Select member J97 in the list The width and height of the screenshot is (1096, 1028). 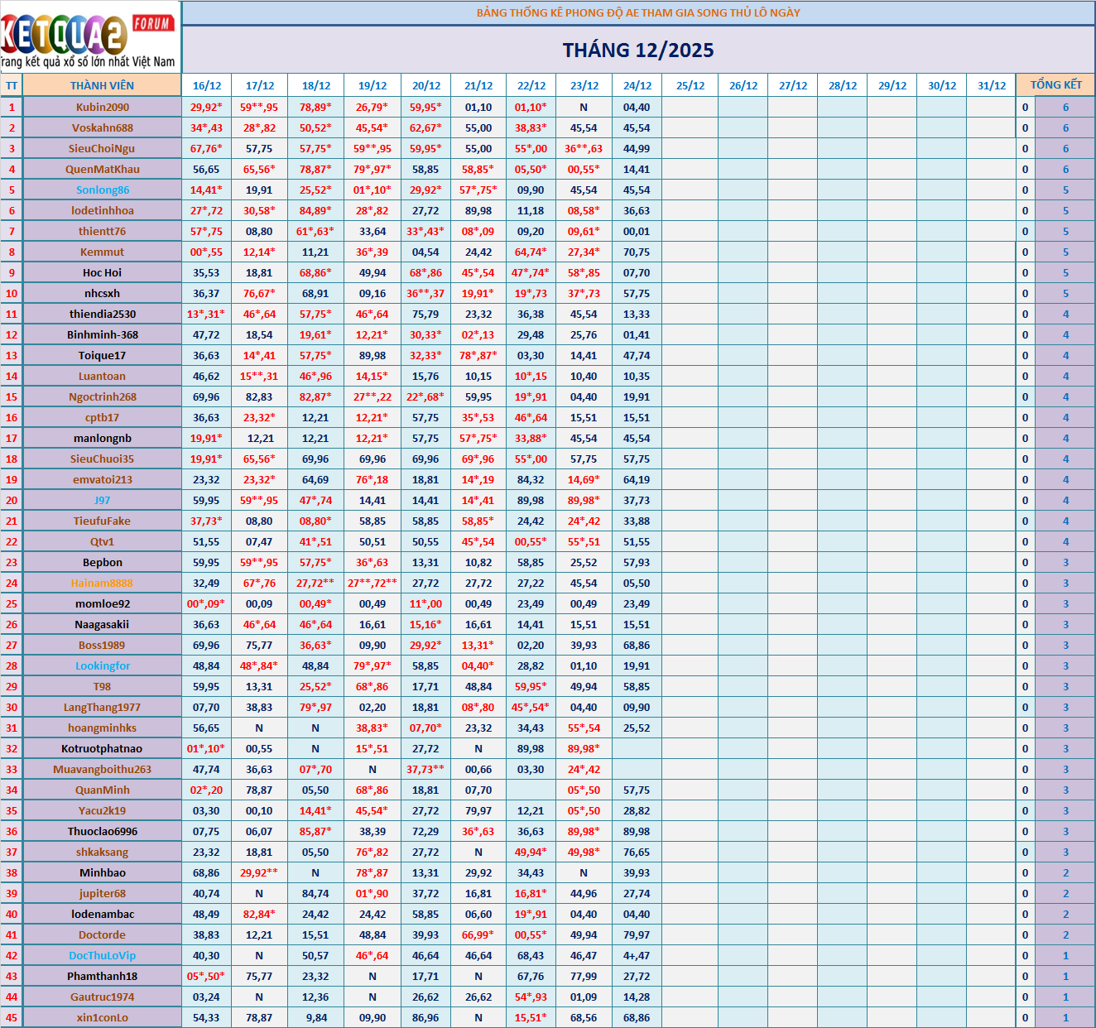pyautogui.click(x=102, y=500)
